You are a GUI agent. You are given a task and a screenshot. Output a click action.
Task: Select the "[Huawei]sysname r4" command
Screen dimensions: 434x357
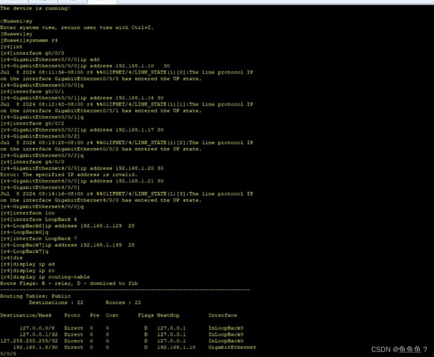pos(29,40)
